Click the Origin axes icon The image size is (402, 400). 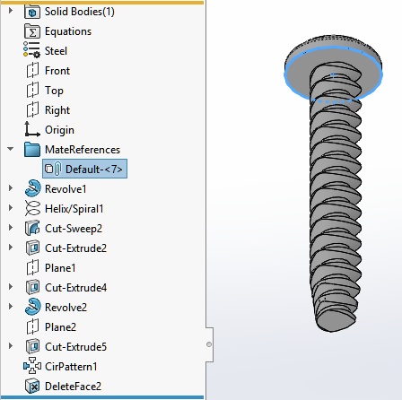(32, 129)
